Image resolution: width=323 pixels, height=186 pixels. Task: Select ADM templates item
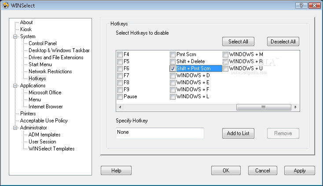(44, 135)
